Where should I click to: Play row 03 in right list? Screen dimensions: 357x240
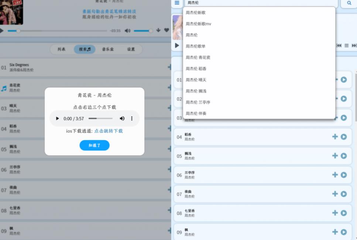(x=344, y=118)
